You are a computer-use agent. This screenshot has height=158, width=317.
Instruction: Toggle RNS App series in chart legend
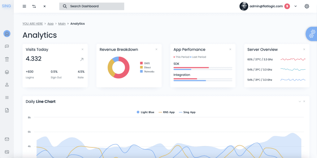(x=166, y=112)
